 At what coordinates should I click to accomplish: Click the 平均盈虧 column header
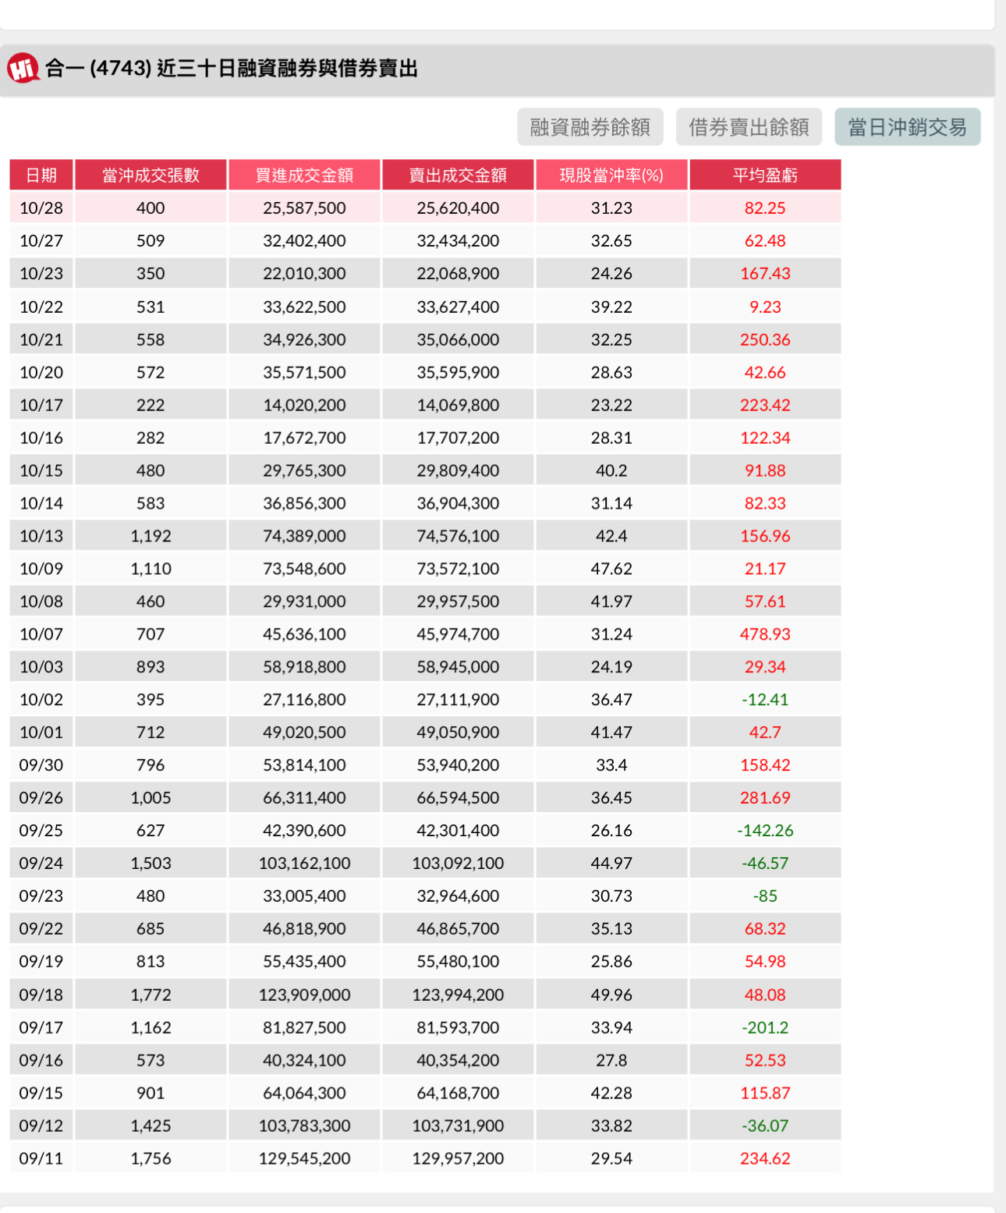(764, 175)
